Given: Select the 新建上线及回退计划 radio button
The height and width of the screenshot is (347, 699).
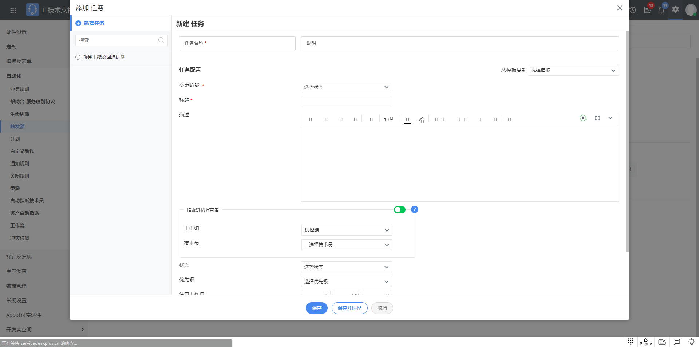Looking at the screenshot, I should [78, 57].
